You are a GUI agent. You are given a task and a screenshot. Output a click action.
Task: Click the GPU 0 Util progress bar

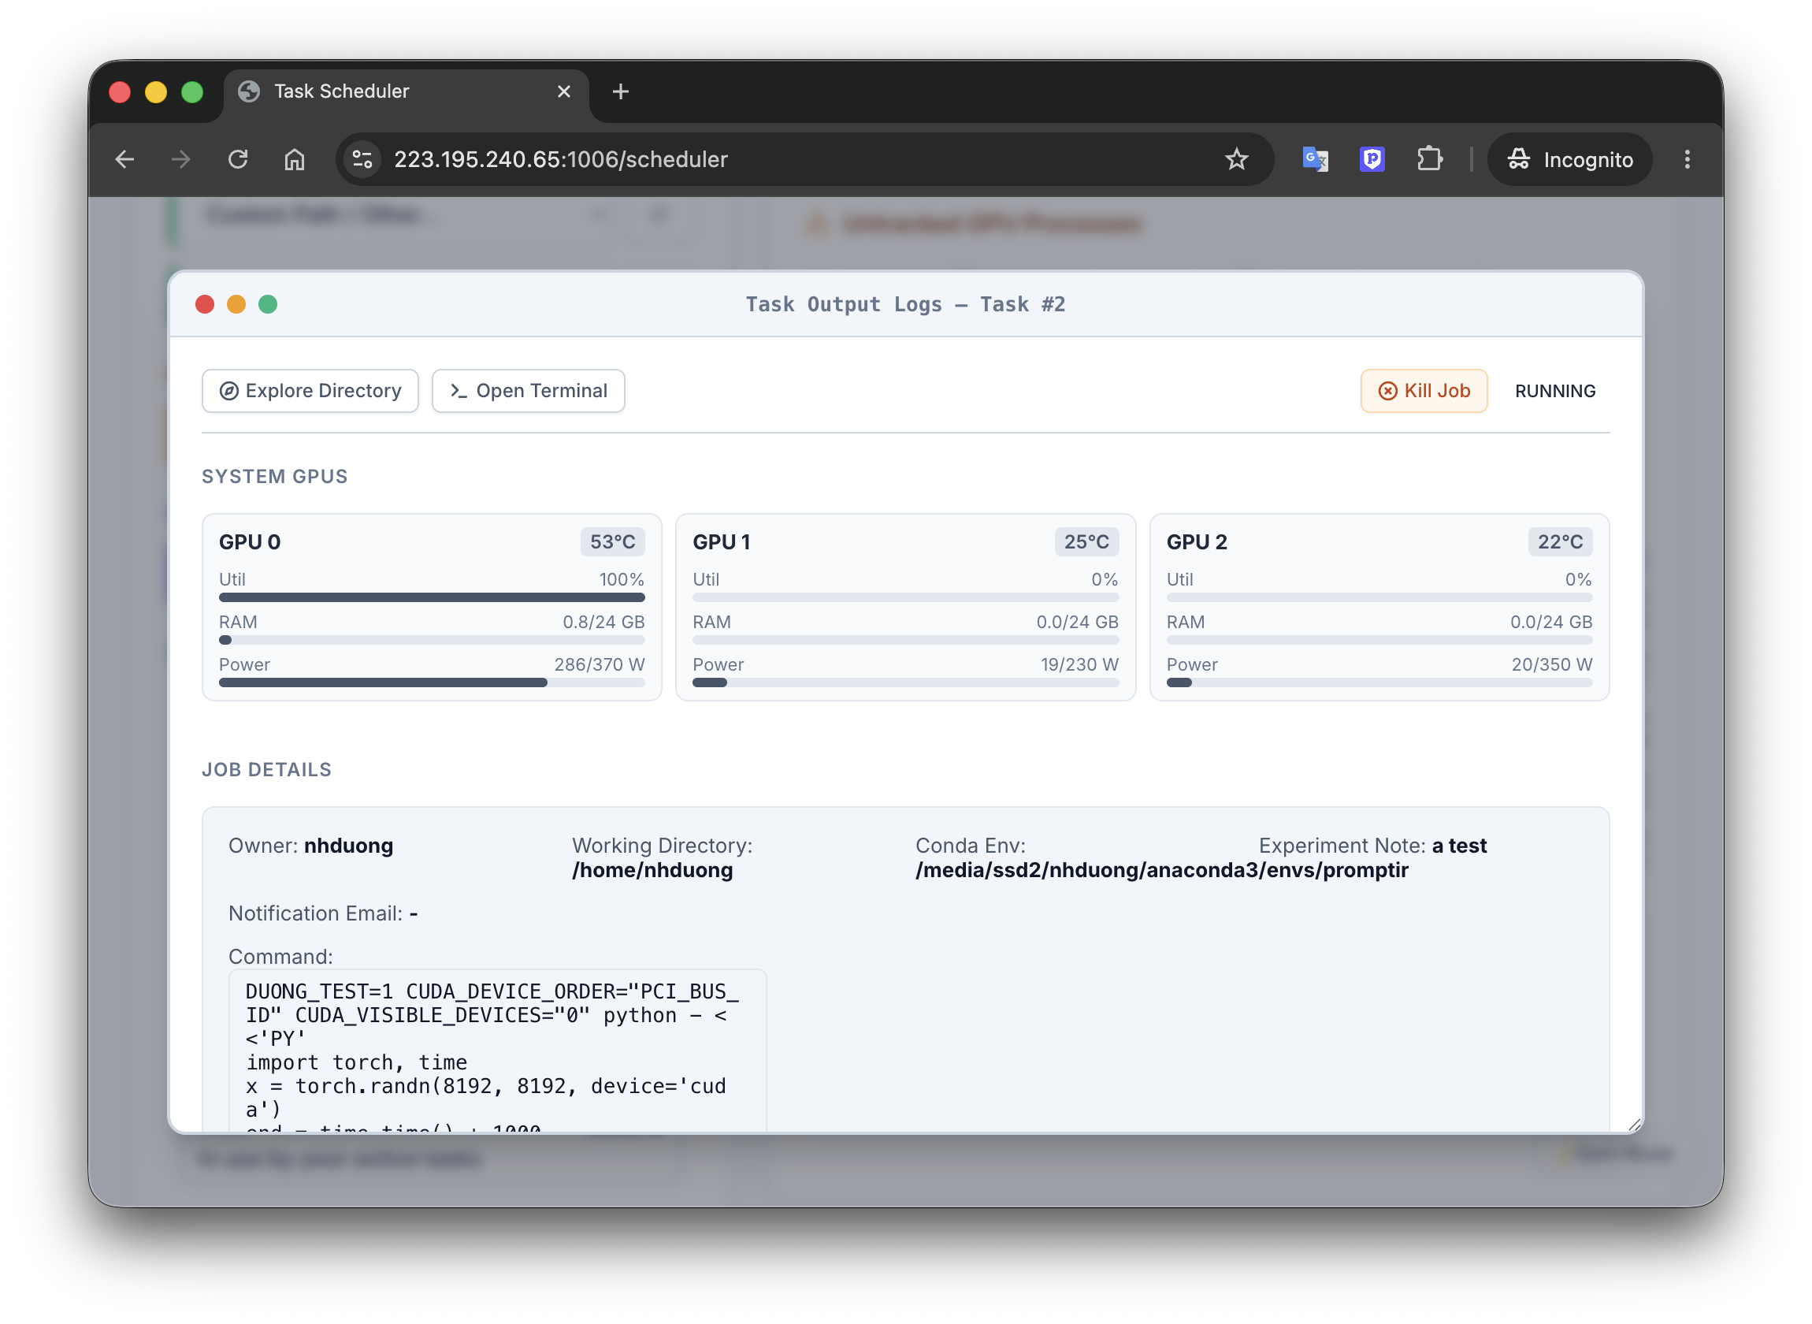(432, 597)
